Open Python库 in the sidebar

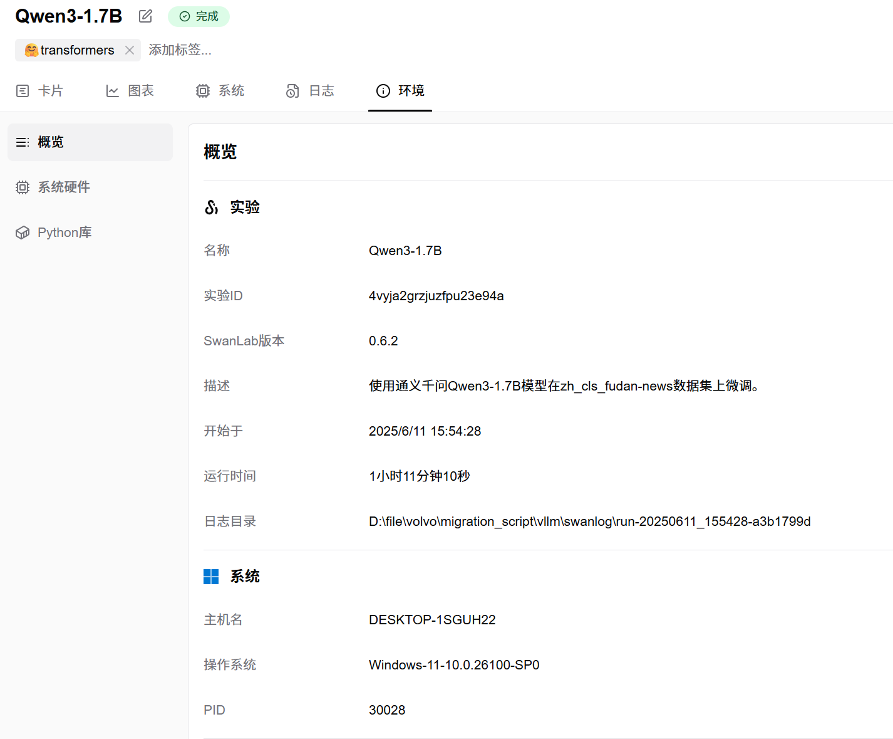(90, 233)
